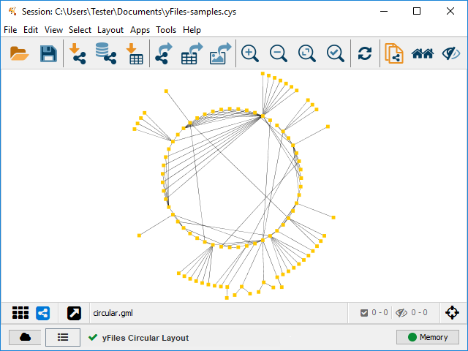
Task: Open the View menu
Action: tap(53, 30)
